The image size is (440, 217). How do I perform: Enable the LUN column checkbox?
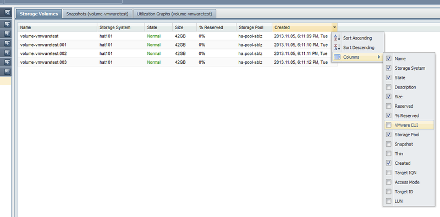[389, 201]
